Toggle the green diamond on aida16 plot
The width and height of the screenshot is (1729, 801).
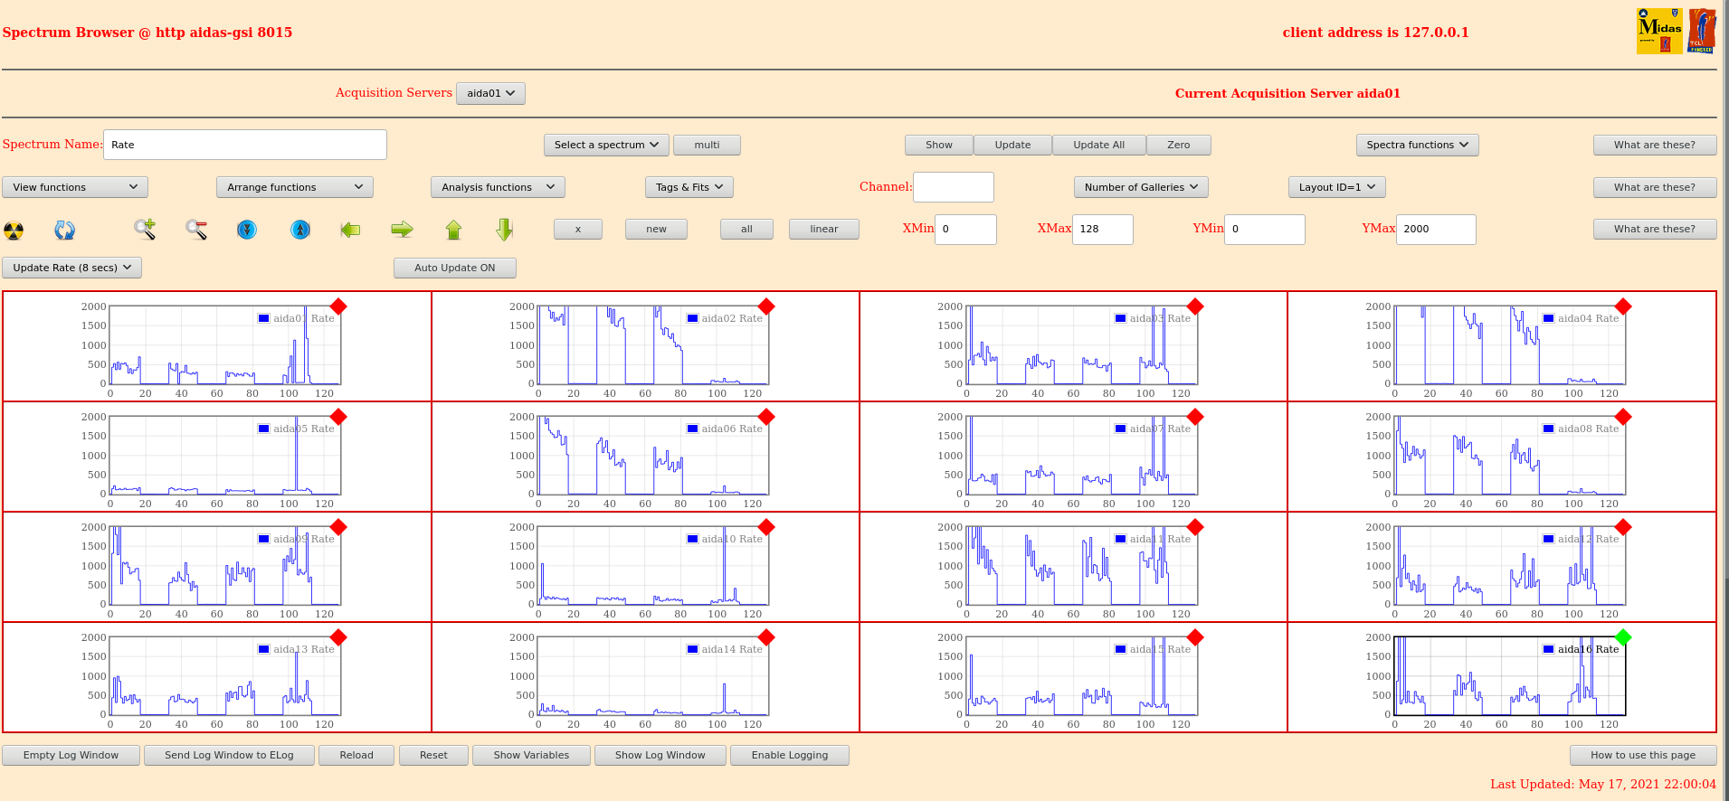(1623, 637)
